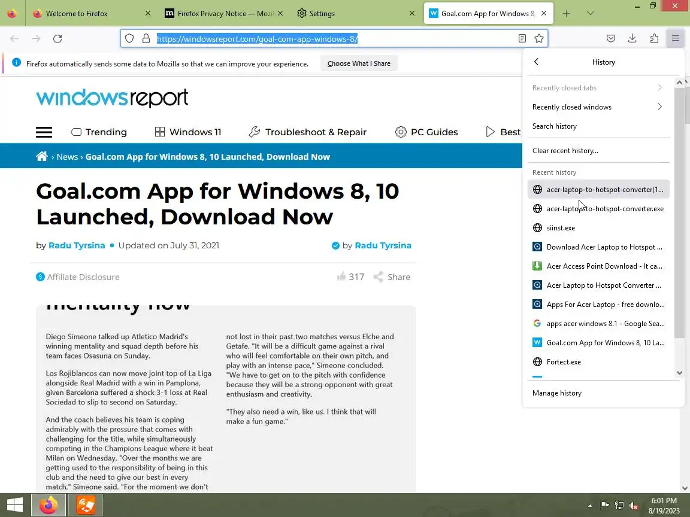The image size is (690, 517).
Task: Click the News breadcrumb link
Action: coord(67,157)
